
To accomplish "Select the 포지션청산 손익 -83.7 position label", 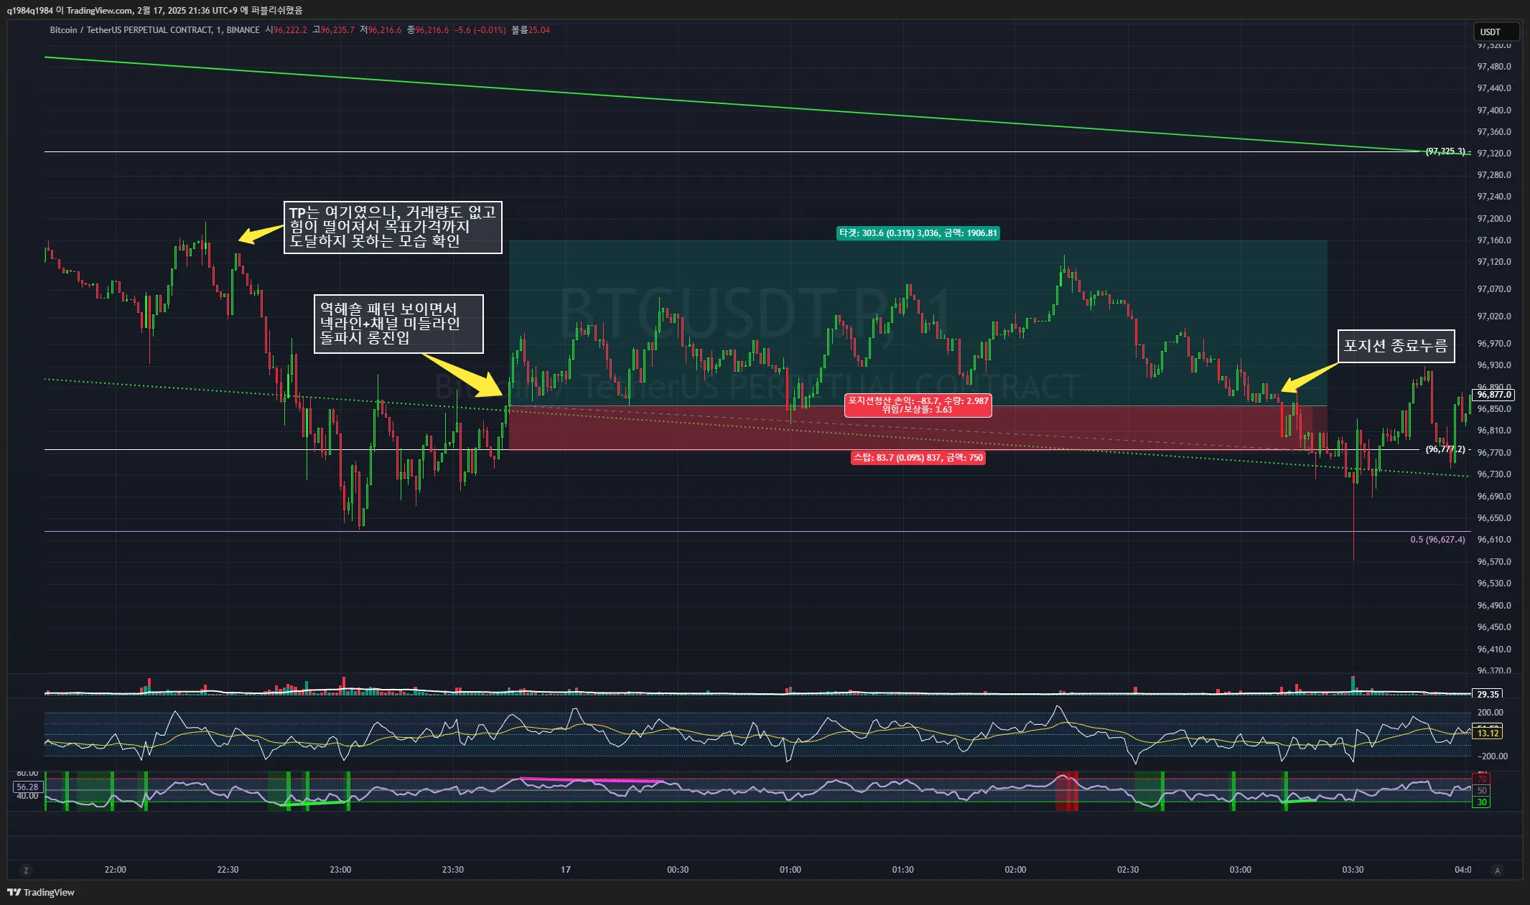I will [x=918, y=405].
